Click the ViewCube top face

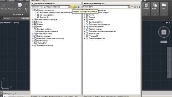164,32
